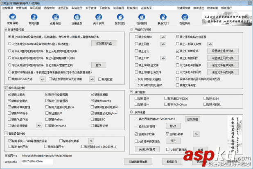Select radio 只允许特定USB存储设备使用
253x169 pixels.
9,44
